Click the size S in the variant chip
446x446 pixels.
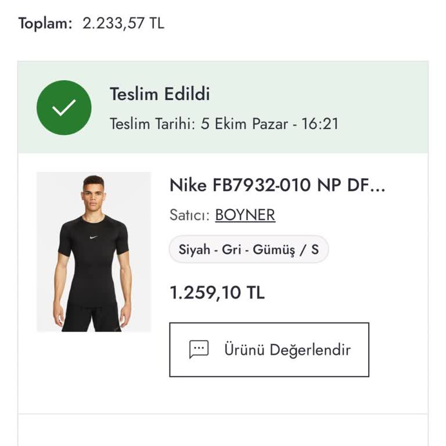click(x=315, y=250)
